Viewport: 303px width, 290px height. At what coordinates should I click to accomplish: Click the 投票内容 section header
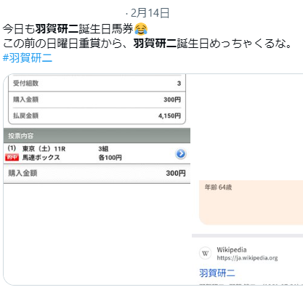(x=97, y=136)
